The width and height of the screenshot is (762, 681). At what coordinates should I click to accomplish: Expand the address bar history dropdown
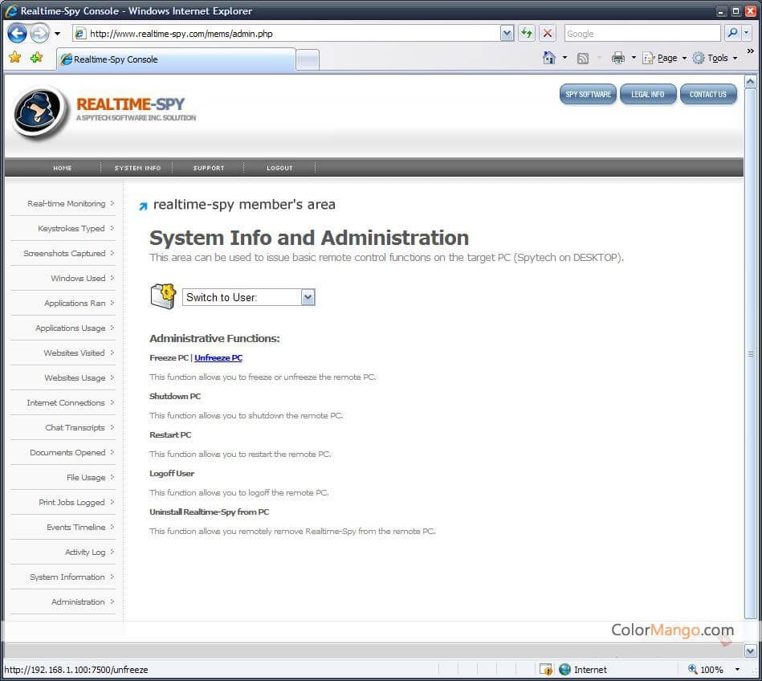[x=507, y=33]
